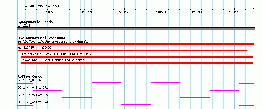The height and width of the screenshot is (109, 263).
Task: Click the right arrow on the ruler
Action: click(x=254, y=9)
